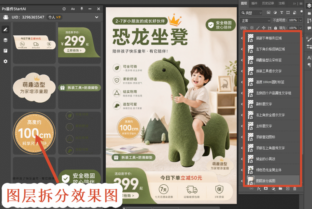Click the 个人 V3 membership badge
Viewport: 312px width, 209px height.
click(54, 17)
